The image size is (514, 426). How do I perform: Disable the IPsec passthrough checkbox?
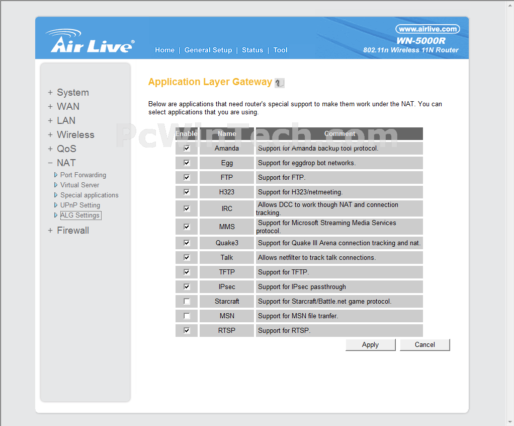pos(187,287)
